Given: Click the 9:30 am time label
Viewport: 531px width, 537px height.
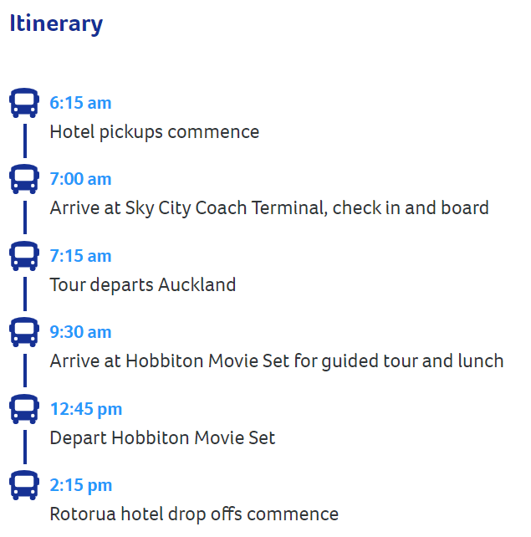Looking at the screenshot, I should [80, 332].
